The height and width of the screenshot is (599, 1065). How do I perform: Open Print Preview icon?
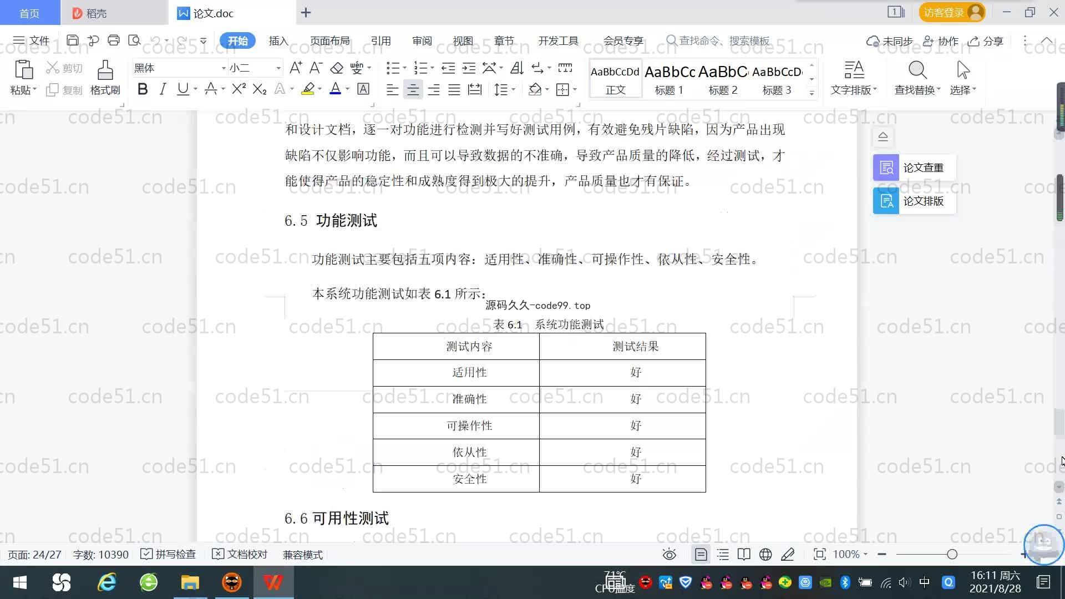click(134, 40)
